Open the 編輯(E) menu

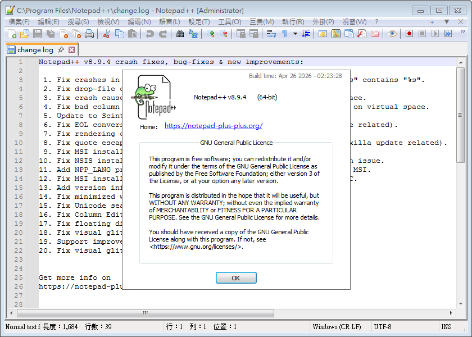click(x=48, y=22)
